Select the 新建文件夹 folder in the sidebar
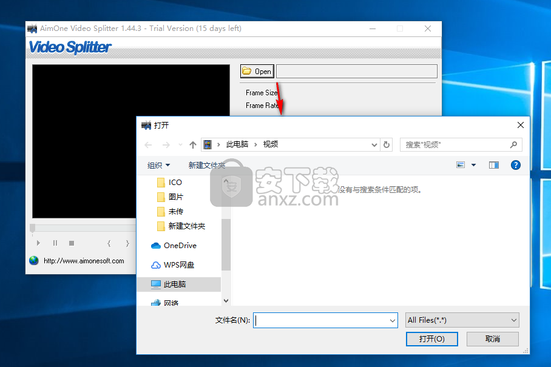 (181, 226)
